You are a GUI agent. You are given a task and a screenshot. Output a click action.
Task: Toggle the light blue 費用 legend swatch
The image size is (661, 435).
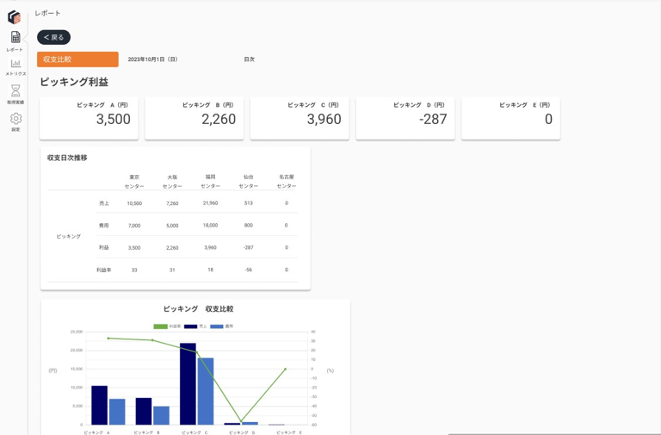coord(217,326)
